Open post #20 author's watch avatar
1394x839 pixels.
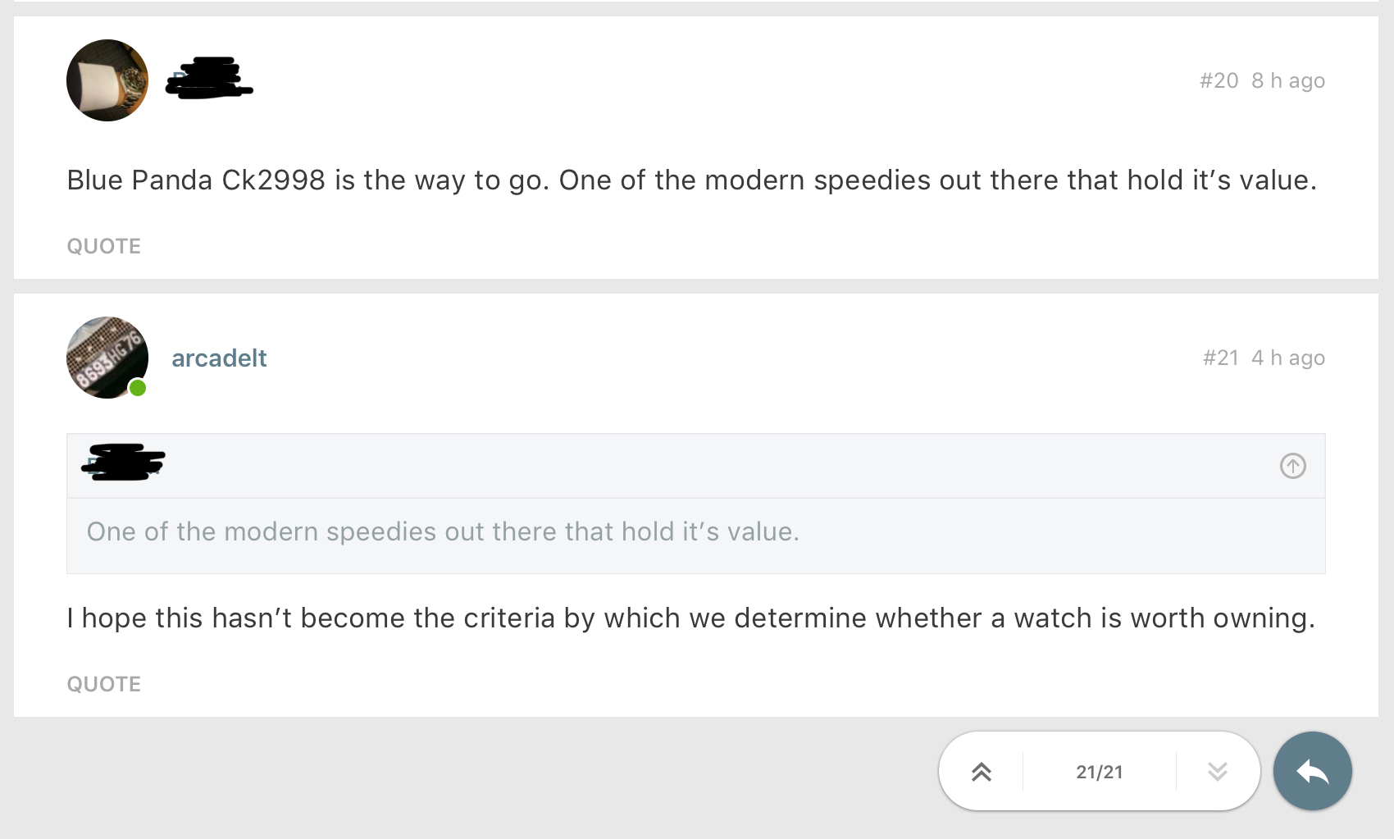tap(107, 80)
